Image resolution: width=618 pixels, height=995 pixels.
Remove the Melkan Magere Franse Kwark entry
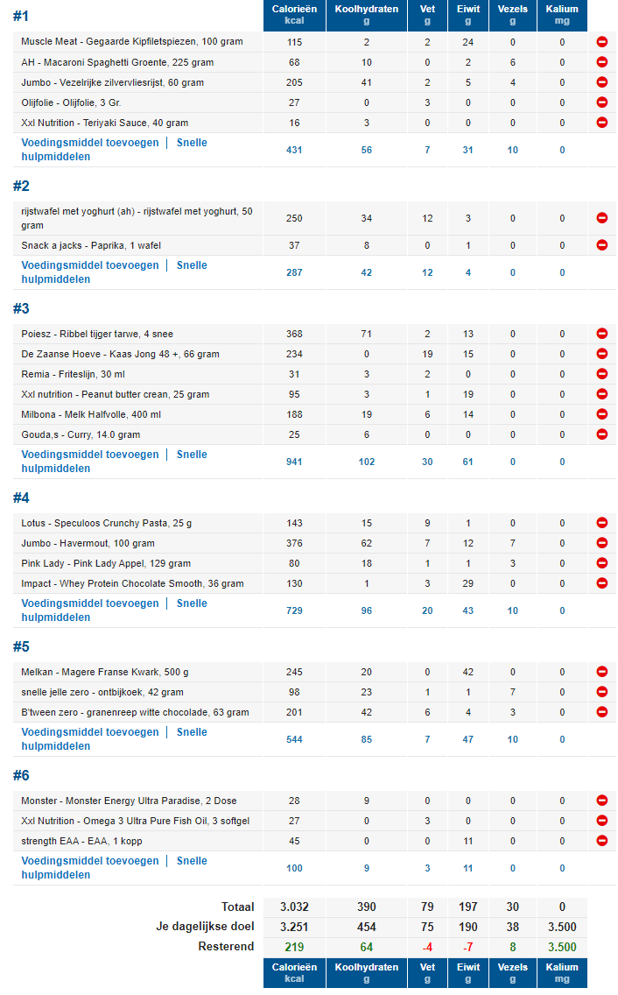602,672
